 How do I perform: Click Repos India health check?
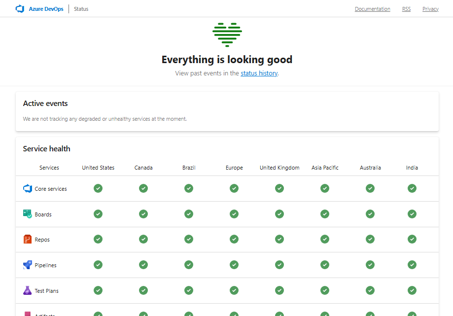click(412, 239)
